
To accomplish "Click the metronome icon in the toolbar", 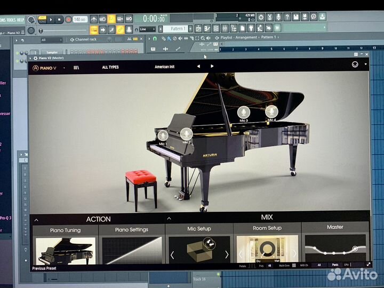I will point(94,19).
